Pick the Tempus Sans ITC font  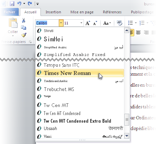(x=80, y=65)
